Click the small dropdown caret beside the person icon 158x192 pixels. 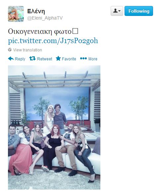(x=120, y=11)
